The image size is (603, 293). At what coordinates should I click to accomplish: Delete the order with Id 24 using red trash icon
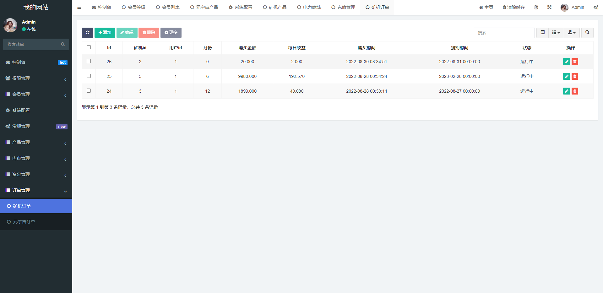click(575, 91)
